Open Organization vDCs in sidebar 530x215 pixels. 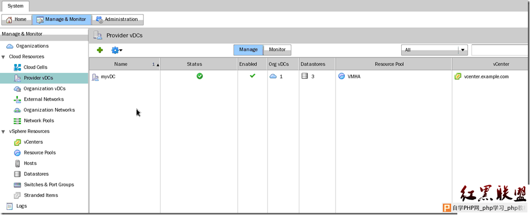point(45,89)
